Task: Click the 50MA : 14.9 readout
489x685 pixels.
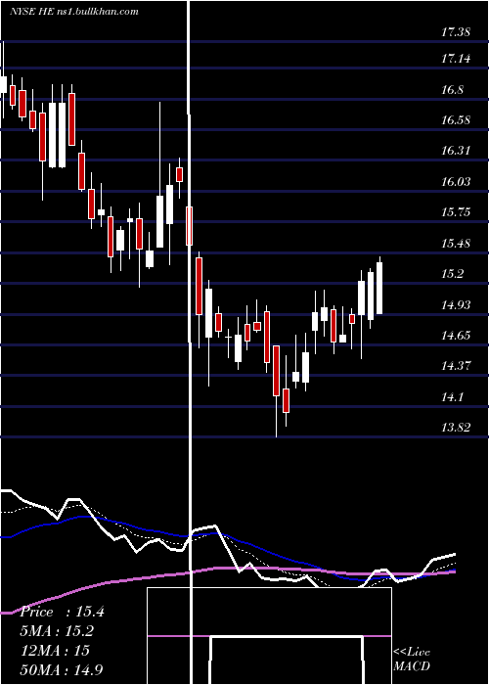Action: 62,669
